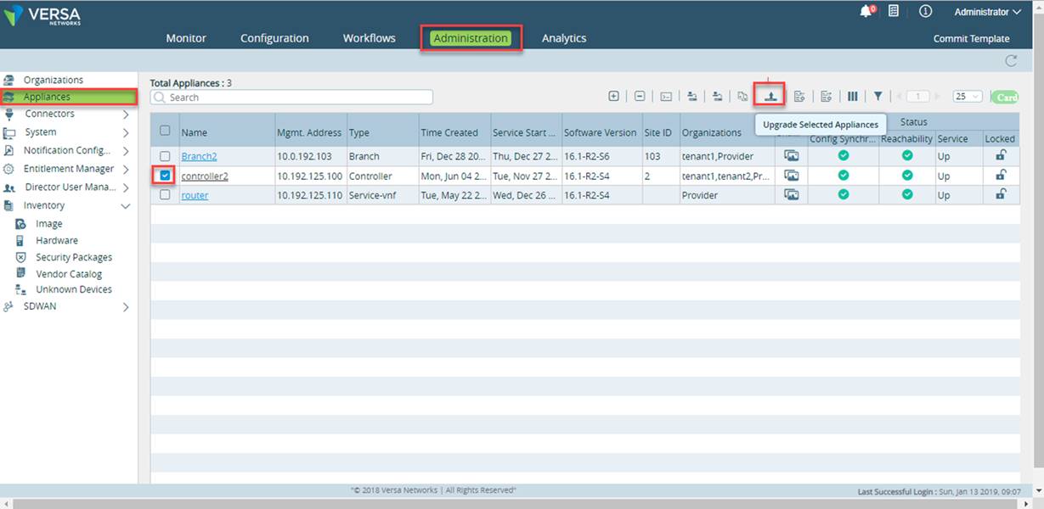Open the router appliance link
1044x509 pixels.
(195, 195)
